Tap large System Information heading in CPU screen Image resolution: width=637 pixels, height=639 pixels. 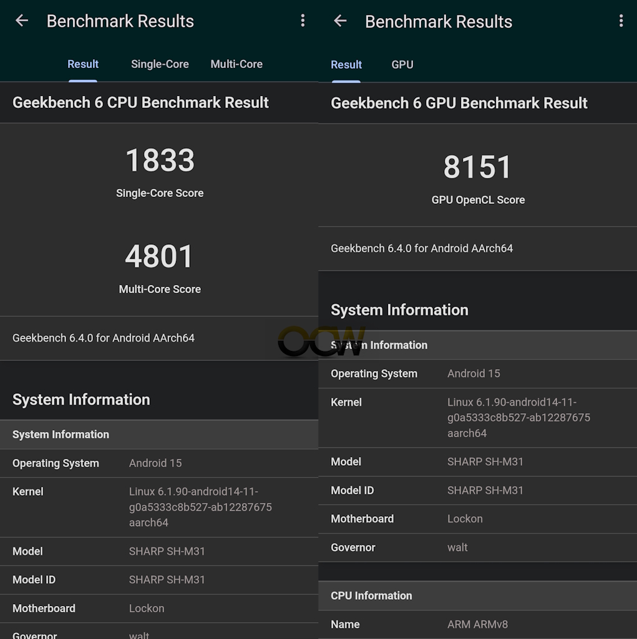pos(81,400)
